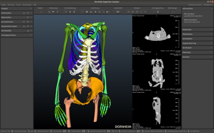Click the first oblique plane icon under Ebenen
Screen dimensions: 214x133
point(141,12)
